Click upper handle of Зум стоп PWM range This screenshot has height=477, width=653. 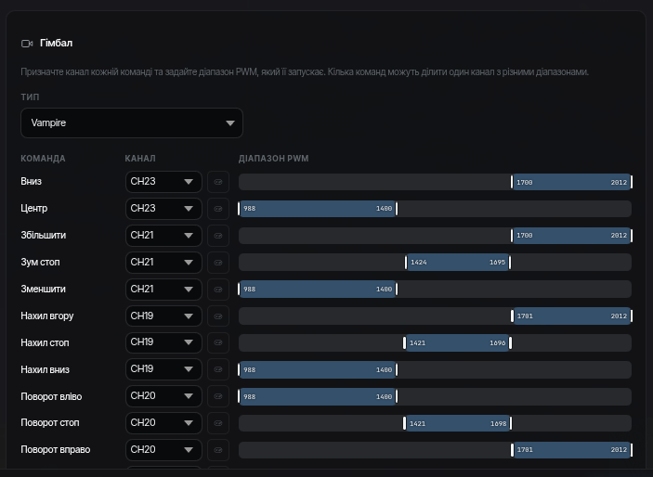click(x=510, y=263)
